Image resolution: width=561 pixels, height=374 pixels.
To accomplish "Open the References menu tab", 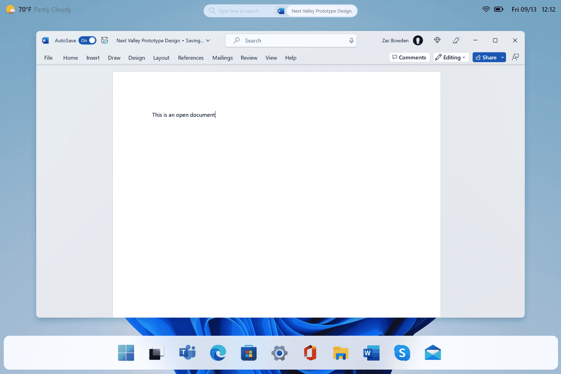I will point(190,58).
